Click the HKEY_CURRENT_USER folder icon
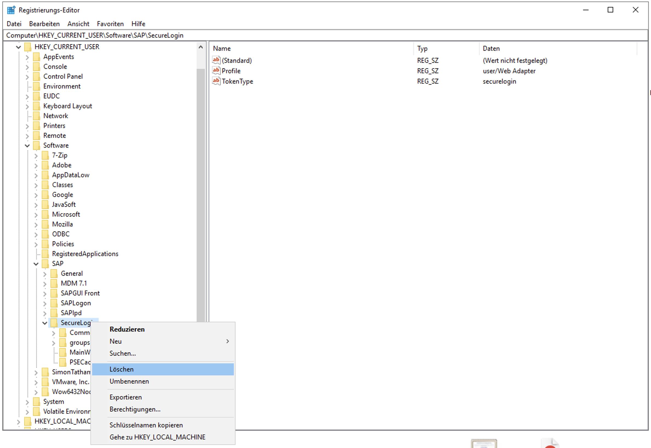Image resolution: width=651 pixels, height=448 pixels. point(28,47)
